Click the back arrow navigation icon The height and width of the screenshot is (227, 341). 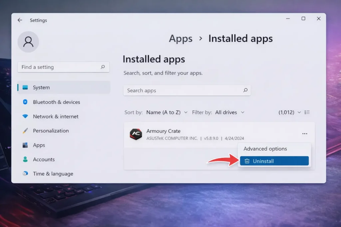click(x=20, y=20)
